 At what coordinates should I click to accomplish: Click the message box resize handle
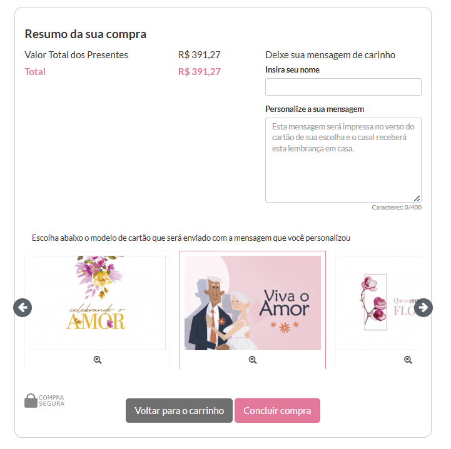coord(417,198)
